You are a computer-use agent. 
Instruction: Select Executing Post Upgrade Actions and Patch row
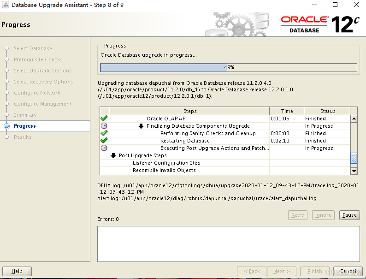click(x=225, y=148)
